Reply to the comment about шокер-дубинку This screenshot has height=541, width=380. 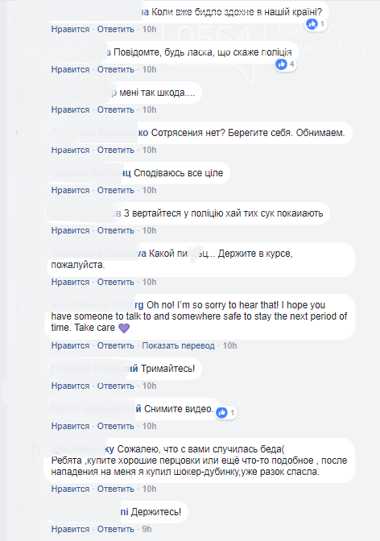(116, 489)
